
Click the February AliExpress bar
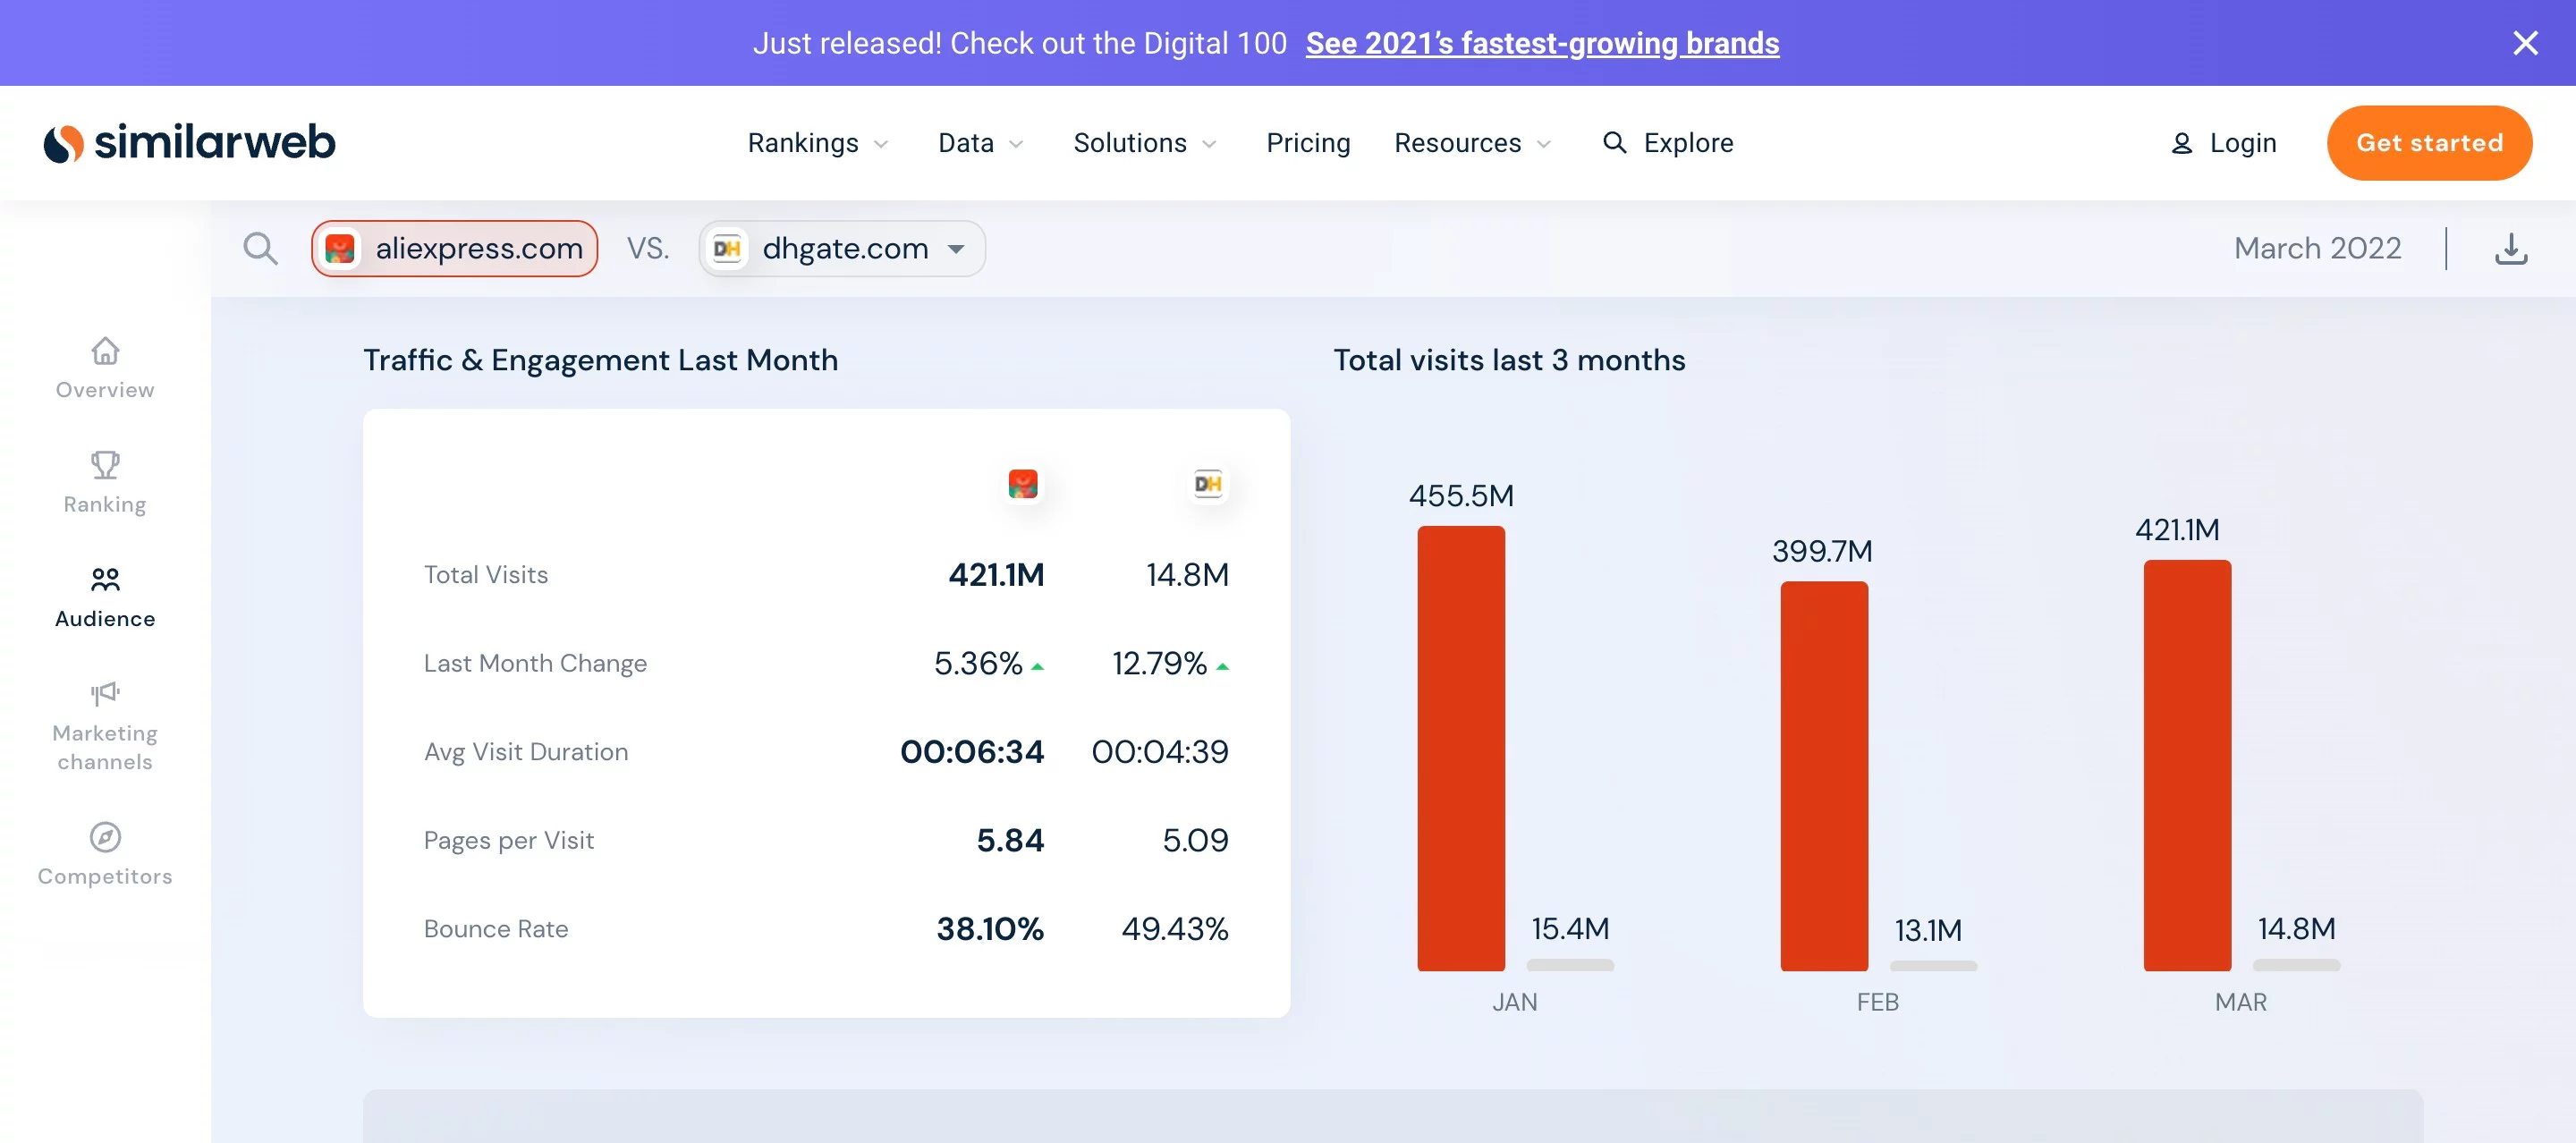click(x=1824, y=776)
